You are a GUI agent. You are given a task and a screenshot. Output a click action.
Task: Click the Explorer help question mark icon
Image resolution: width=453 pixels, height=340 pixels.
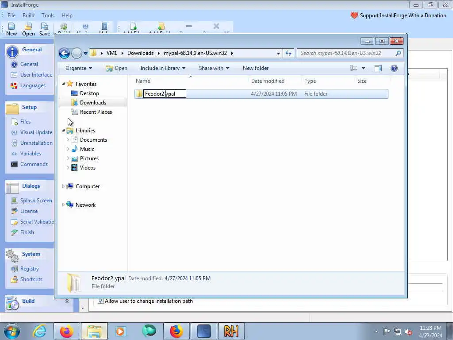(x=394, y=68)
